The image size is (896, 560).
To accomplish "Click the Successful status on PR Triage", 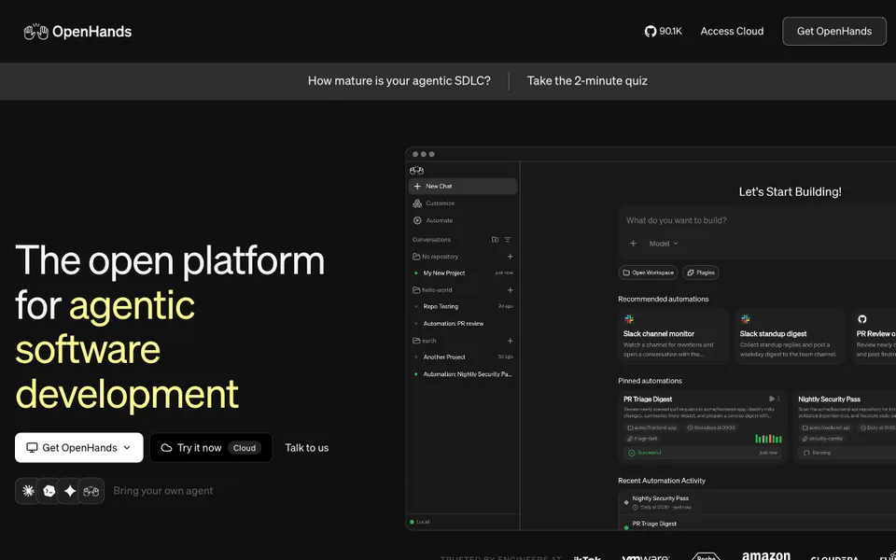I will tap(645, 453).
